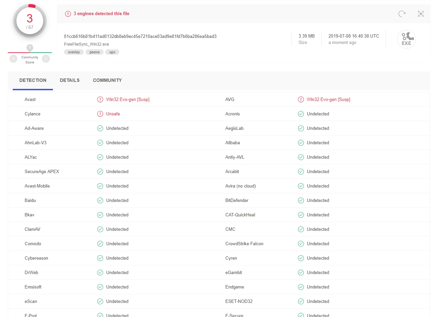The width and height of the screenshot is (442, 317).
Task: Open the DETAILS tab
Action: (70, 80)
